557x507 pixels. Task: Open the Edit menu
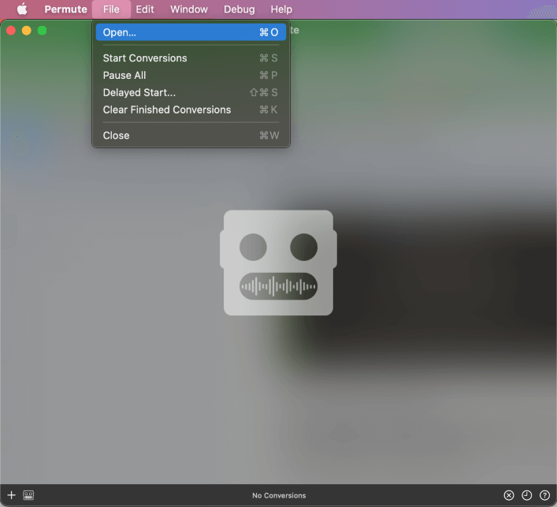tap(145, 9)
